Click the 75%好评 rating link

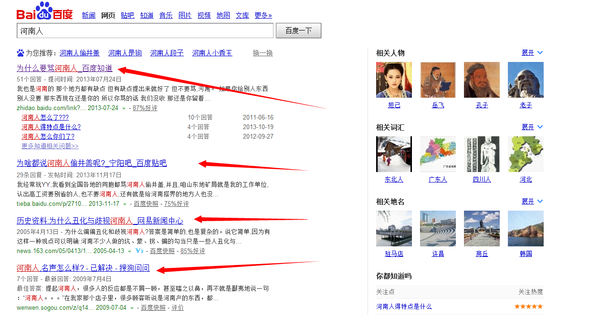(x=177, y=203)
